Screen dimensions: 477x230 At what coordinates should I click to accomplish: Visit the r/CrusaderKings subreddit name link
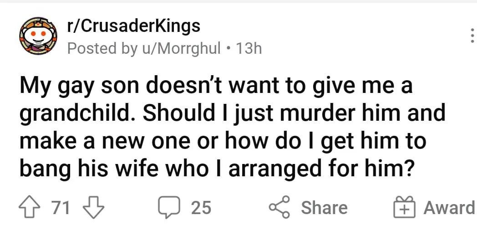tap(134, 26)
